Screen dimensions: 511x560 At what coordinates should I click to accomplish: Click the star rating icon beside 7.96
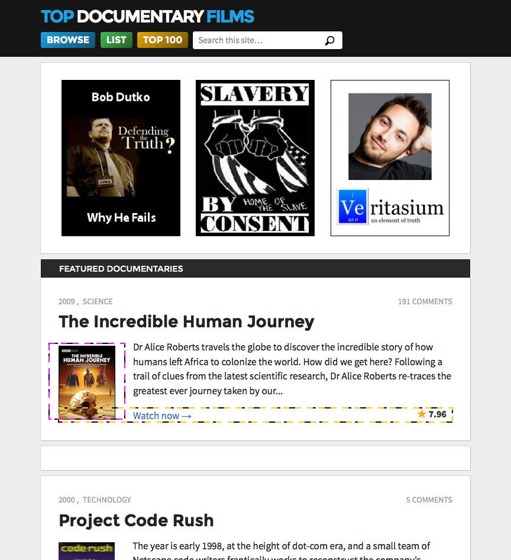pos(422,414)
